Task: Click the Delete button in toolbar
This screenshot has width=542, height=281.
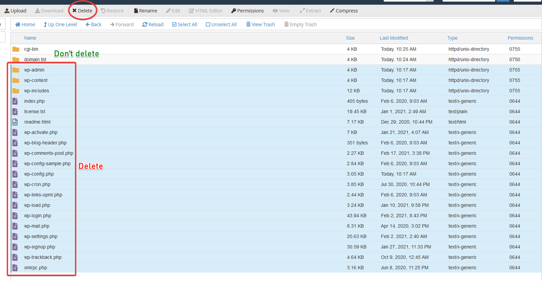Action: 82,11
